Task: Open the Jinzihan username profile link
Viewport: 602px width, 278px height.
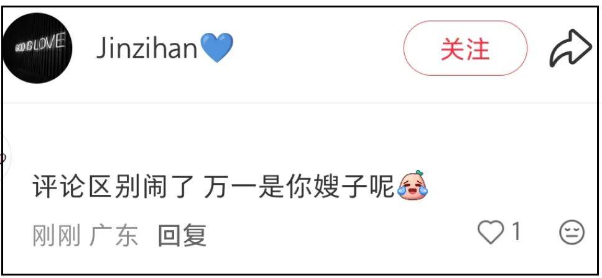Action: tap(147, 48)
